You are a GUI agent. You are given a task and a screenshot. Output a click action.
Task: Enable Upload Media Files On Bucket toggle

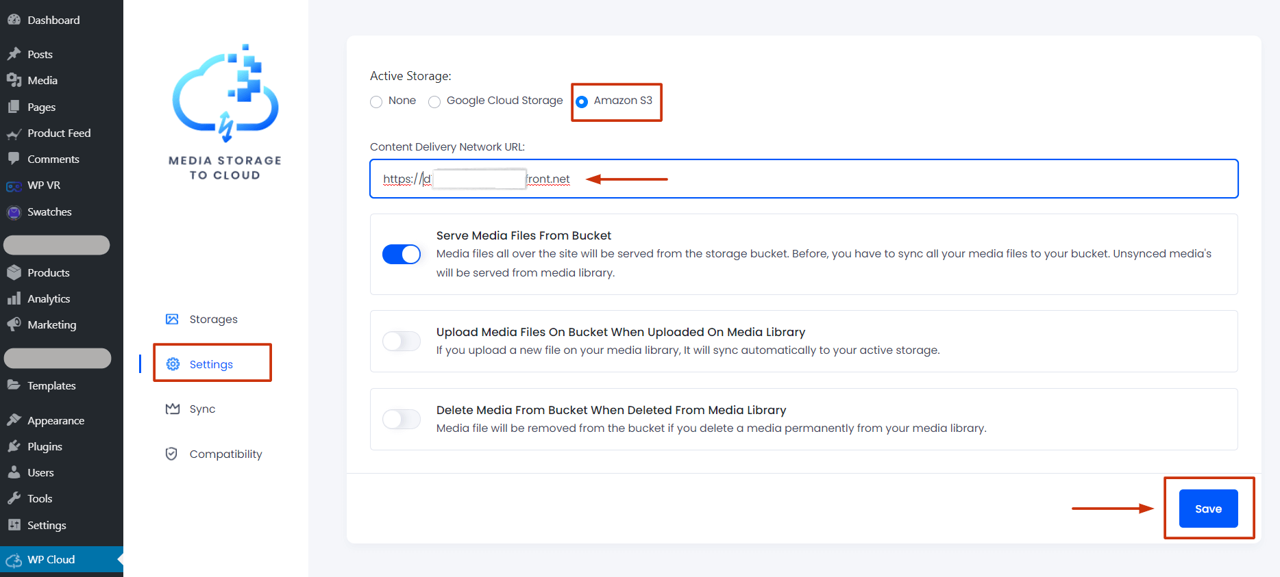(402, 341)
